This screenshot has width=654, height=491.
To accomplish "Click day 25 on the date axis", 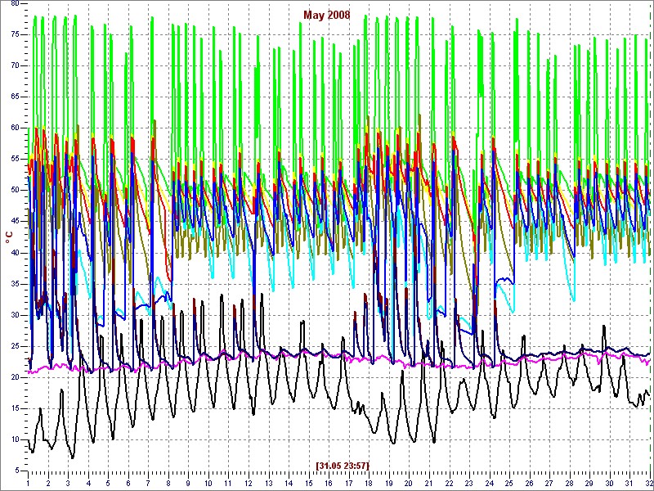I will click(x=508, y=483).
